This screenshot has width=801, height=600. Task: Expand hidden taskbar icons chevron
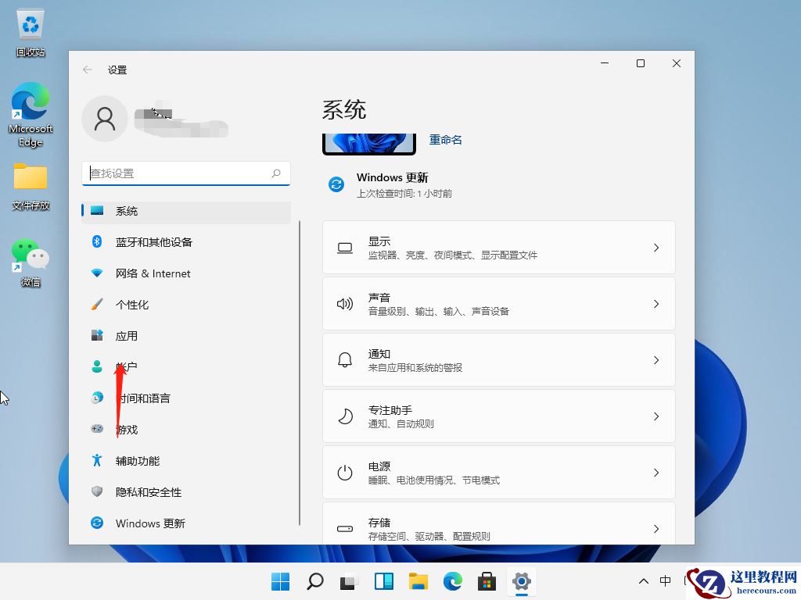tap(643, 581)
